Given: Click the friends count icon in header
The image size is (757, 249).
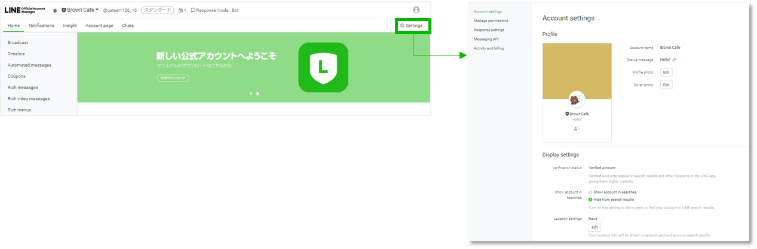Looking at the screenshot, I should point(181,10).
